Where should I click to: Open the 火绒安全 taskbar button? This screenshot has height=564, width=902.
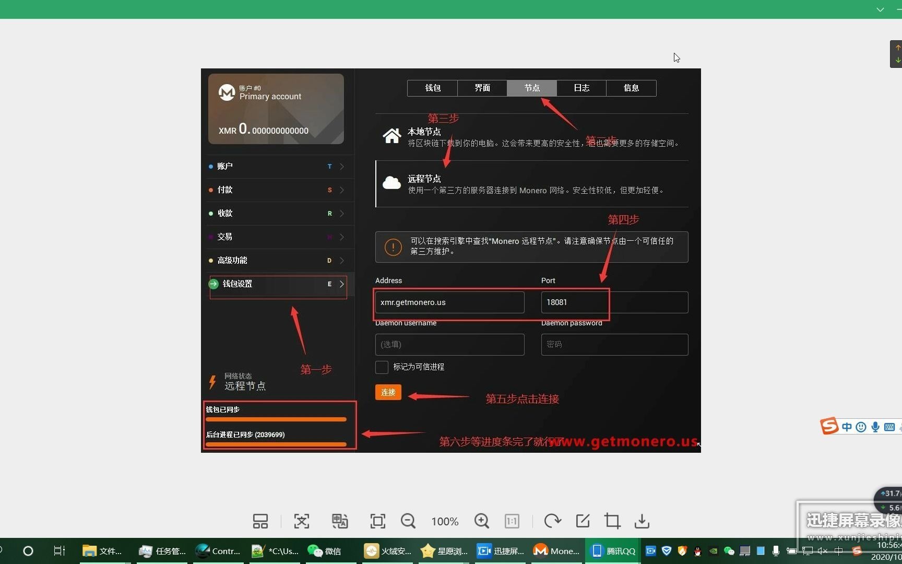388,550
